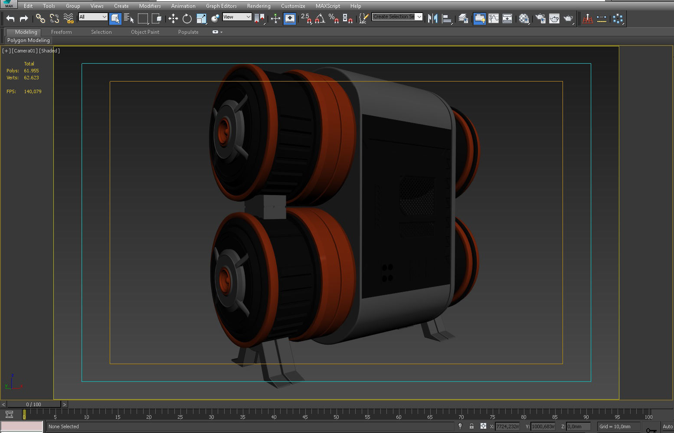Select the Scale tool
Image resolution: width=674 pixels, height=433 pixels.
[201, 19]
